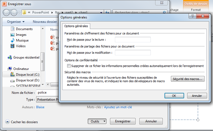Image resolution: width=213 pixels, height=131 pixels.
Task: Click the help question mark in Options générales
Action: click(192, 16)
